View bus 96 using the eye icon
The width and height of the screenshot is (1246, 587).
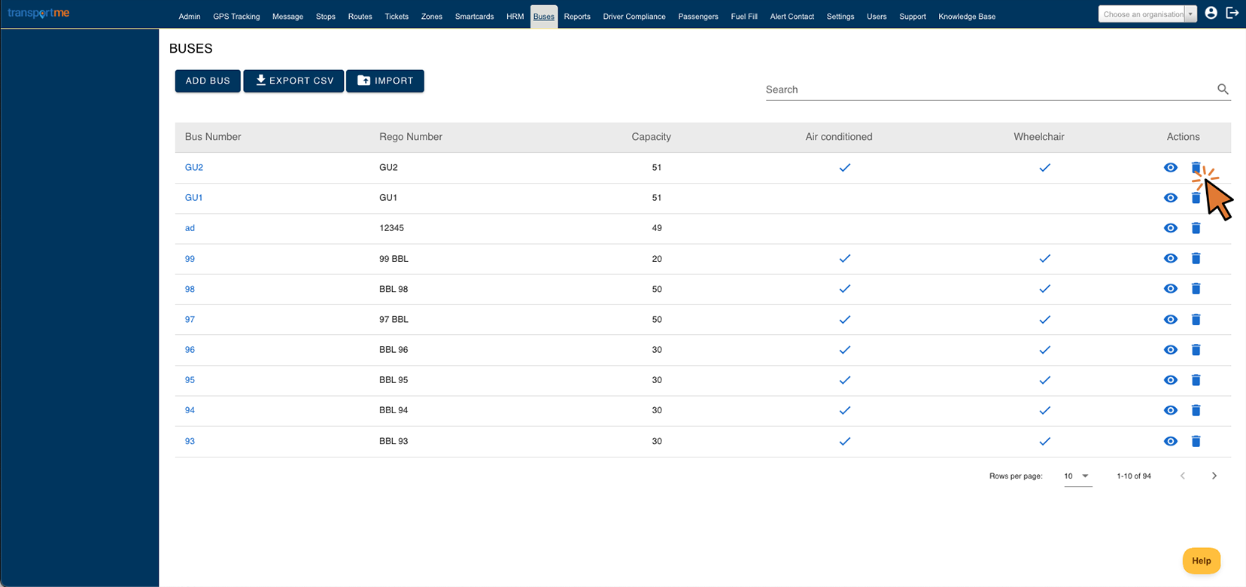pyautogui.click(x=1170, y=350)
